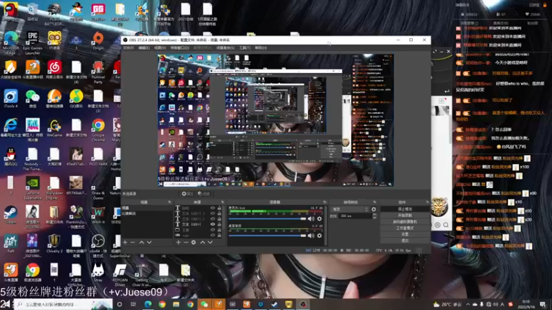The width and height of the screenshot is (552, 310).
Task: Remove the selected scene with minus icon
Action: [x=132, y=242]
